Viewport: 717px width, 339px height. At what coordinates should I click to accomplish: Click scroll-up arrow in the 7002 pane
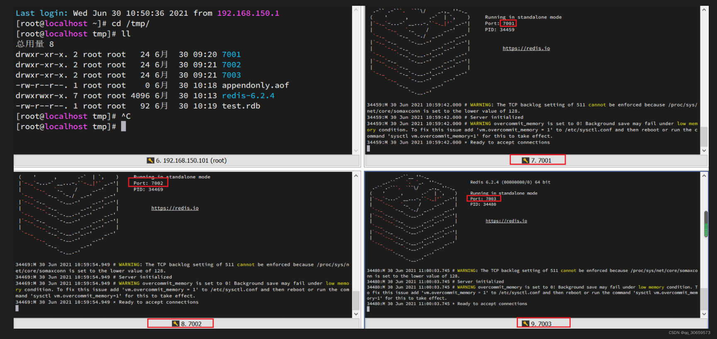[356, 176]
